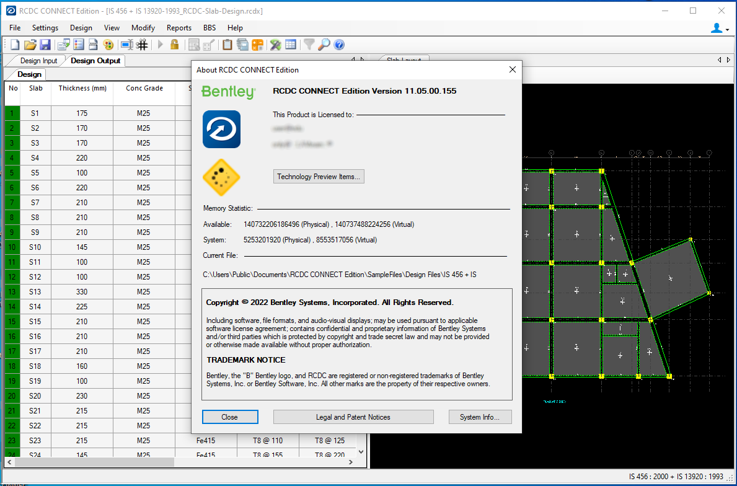Select the Design sub-tab above the table
737x486 pixels.
point(29,74)
